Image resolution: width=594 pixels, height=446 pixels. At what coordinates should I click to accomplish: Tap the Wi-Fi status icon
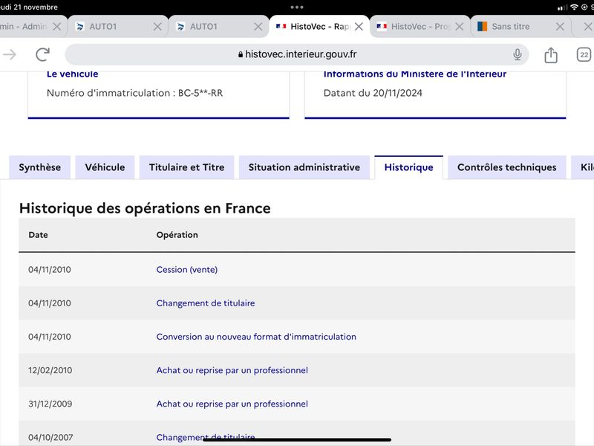[574, 7]
